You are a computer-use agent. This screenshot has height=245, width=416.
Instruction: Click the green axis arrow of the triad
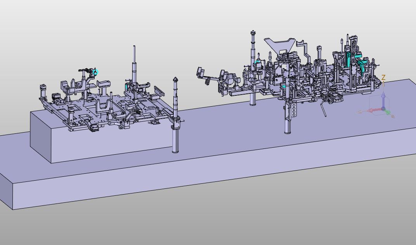click(x=387, y=112)
